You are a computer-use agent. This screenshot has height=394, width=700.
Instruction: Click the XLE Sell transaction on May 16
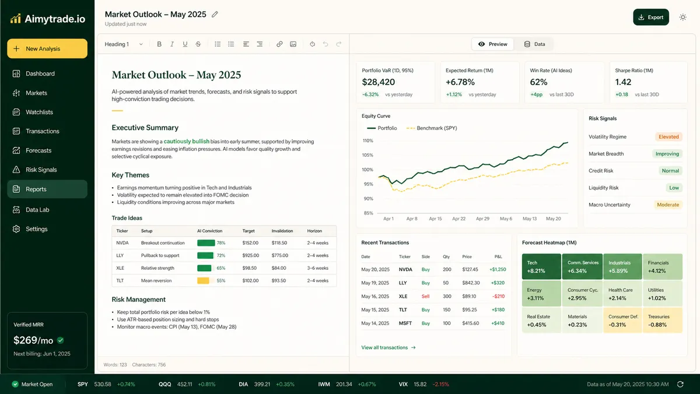(x=433, y=297)
